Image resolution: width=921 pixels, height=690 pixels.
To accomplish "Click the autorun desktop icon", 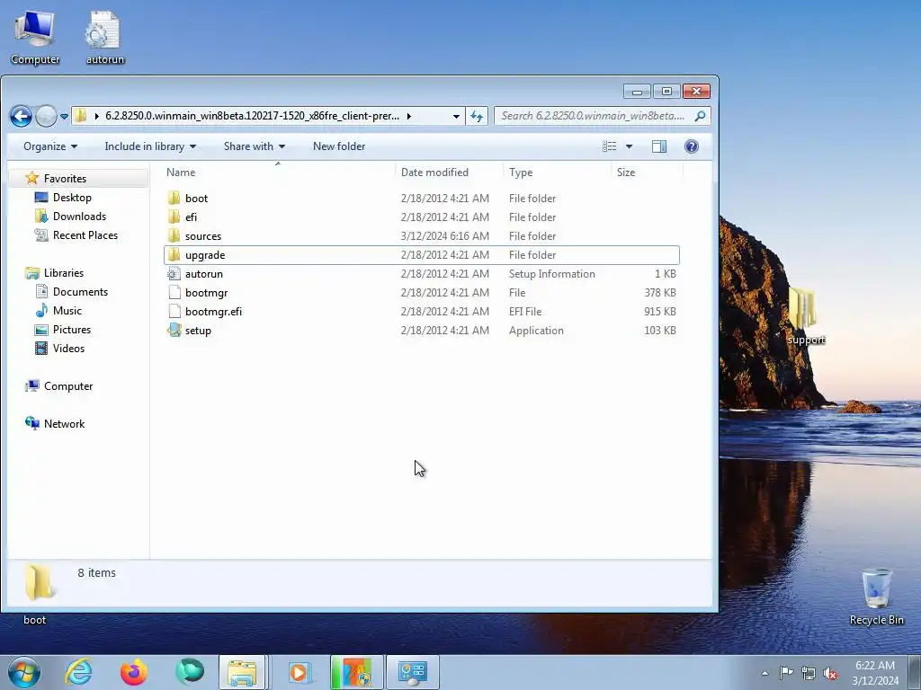I will (105, 37).
